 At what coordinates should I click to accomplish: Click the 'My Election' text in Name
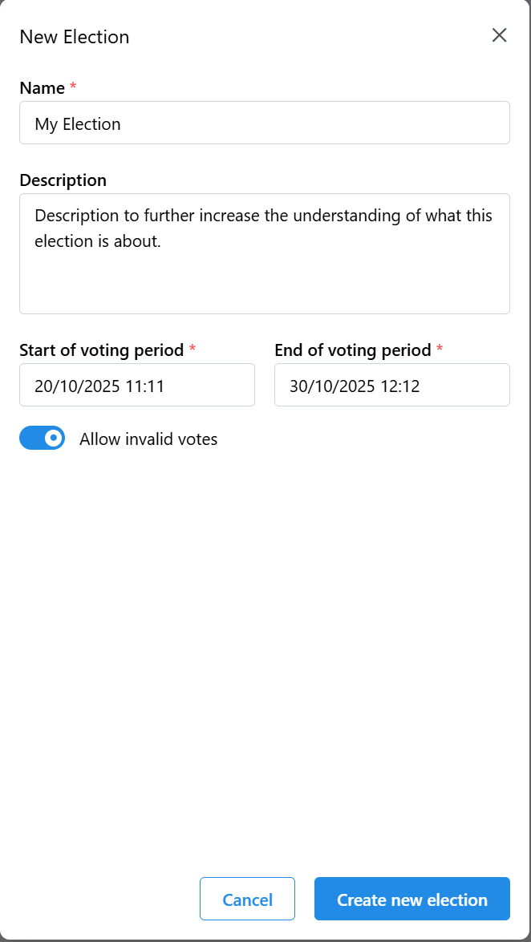click(78, 124)
